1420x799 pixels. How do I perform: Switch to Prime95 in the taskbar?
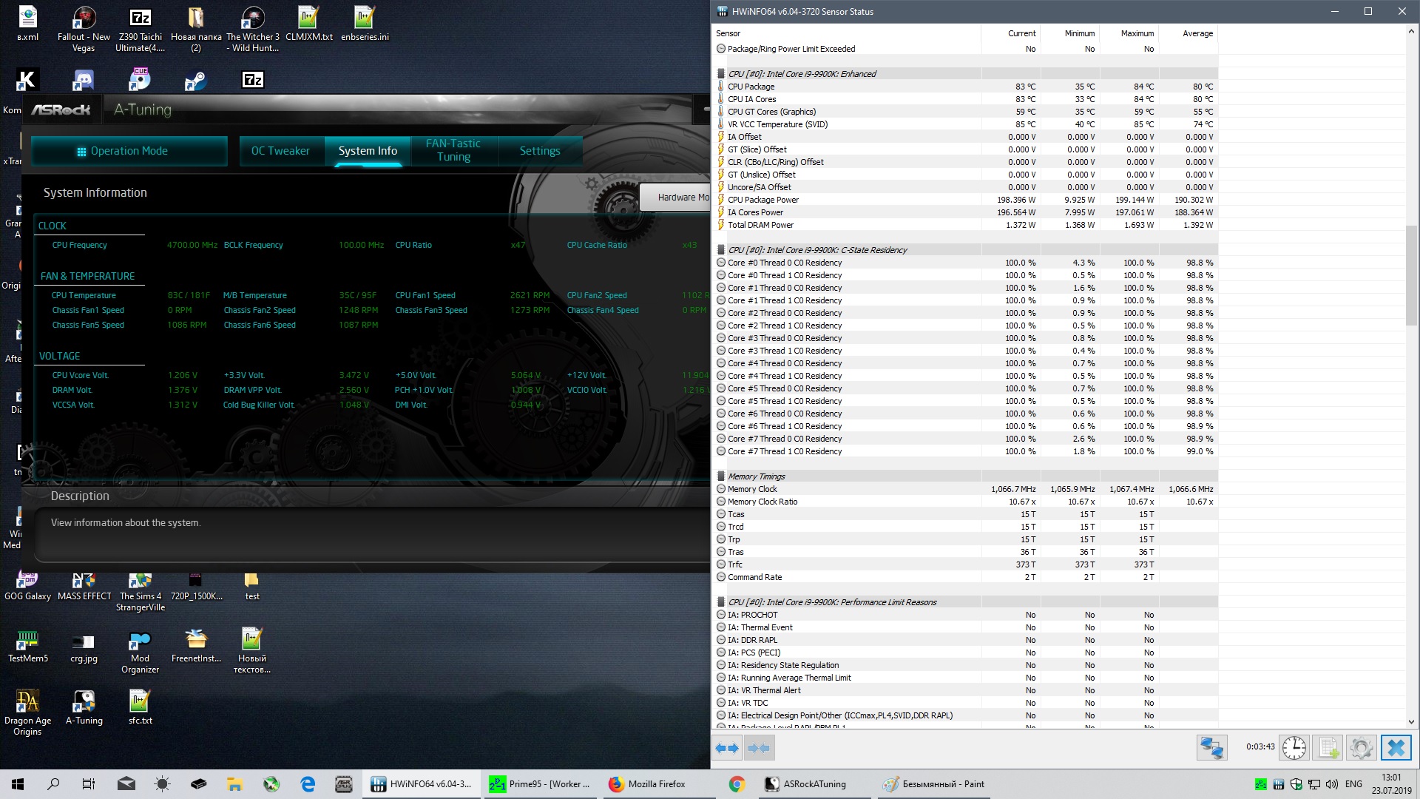pyautogui.click(x=541, y=784)
